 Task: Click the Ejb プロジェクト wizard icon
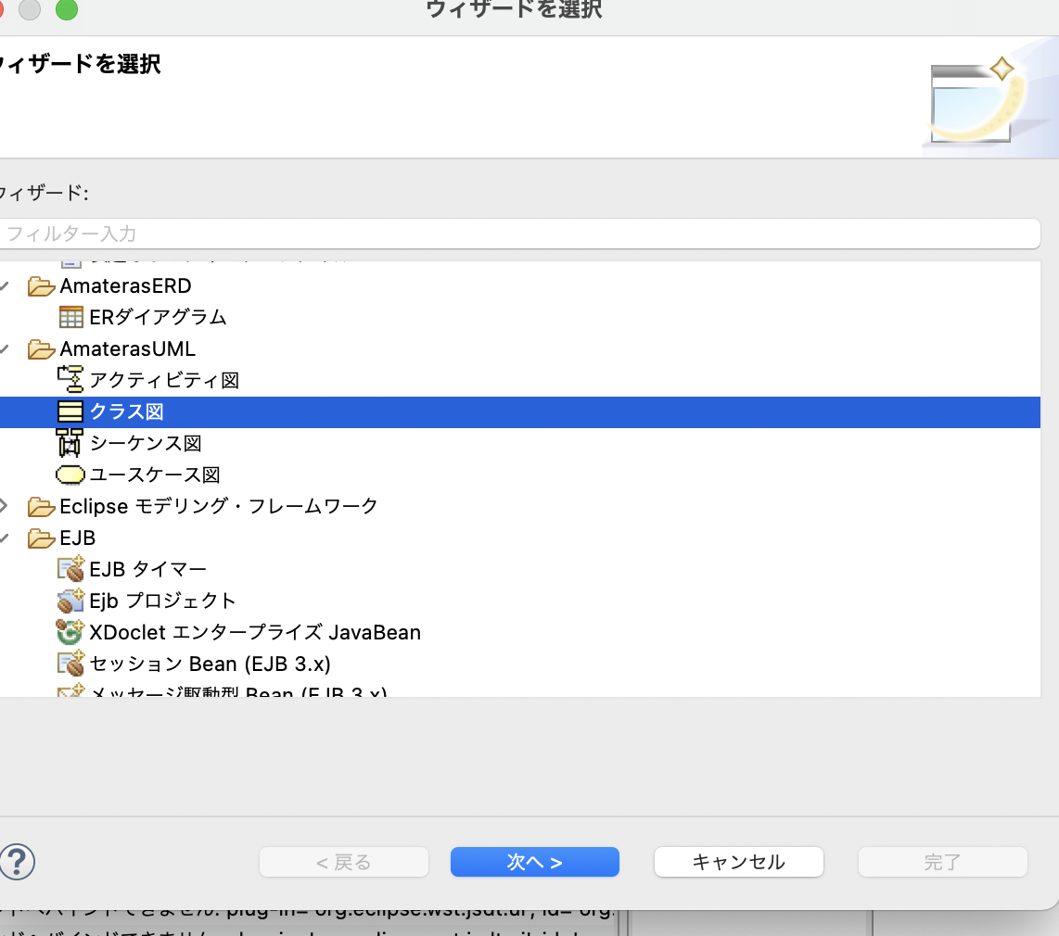pyautogui.click(x=70, y=601)
